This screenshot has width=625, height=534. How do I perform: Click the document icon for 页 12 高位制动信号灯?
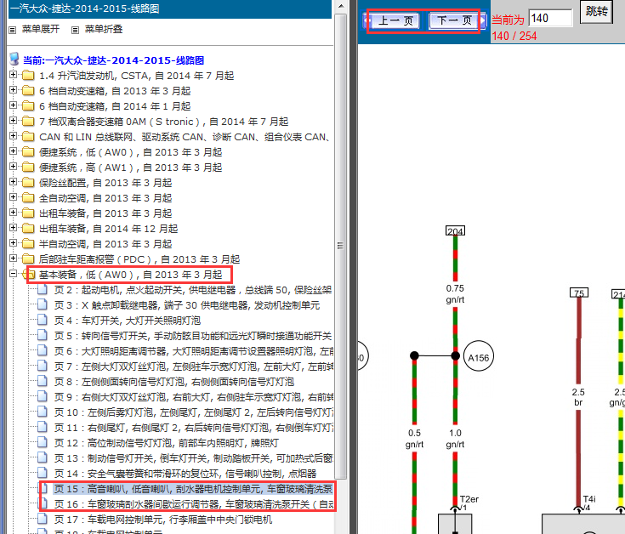click(x=43, y=443)
